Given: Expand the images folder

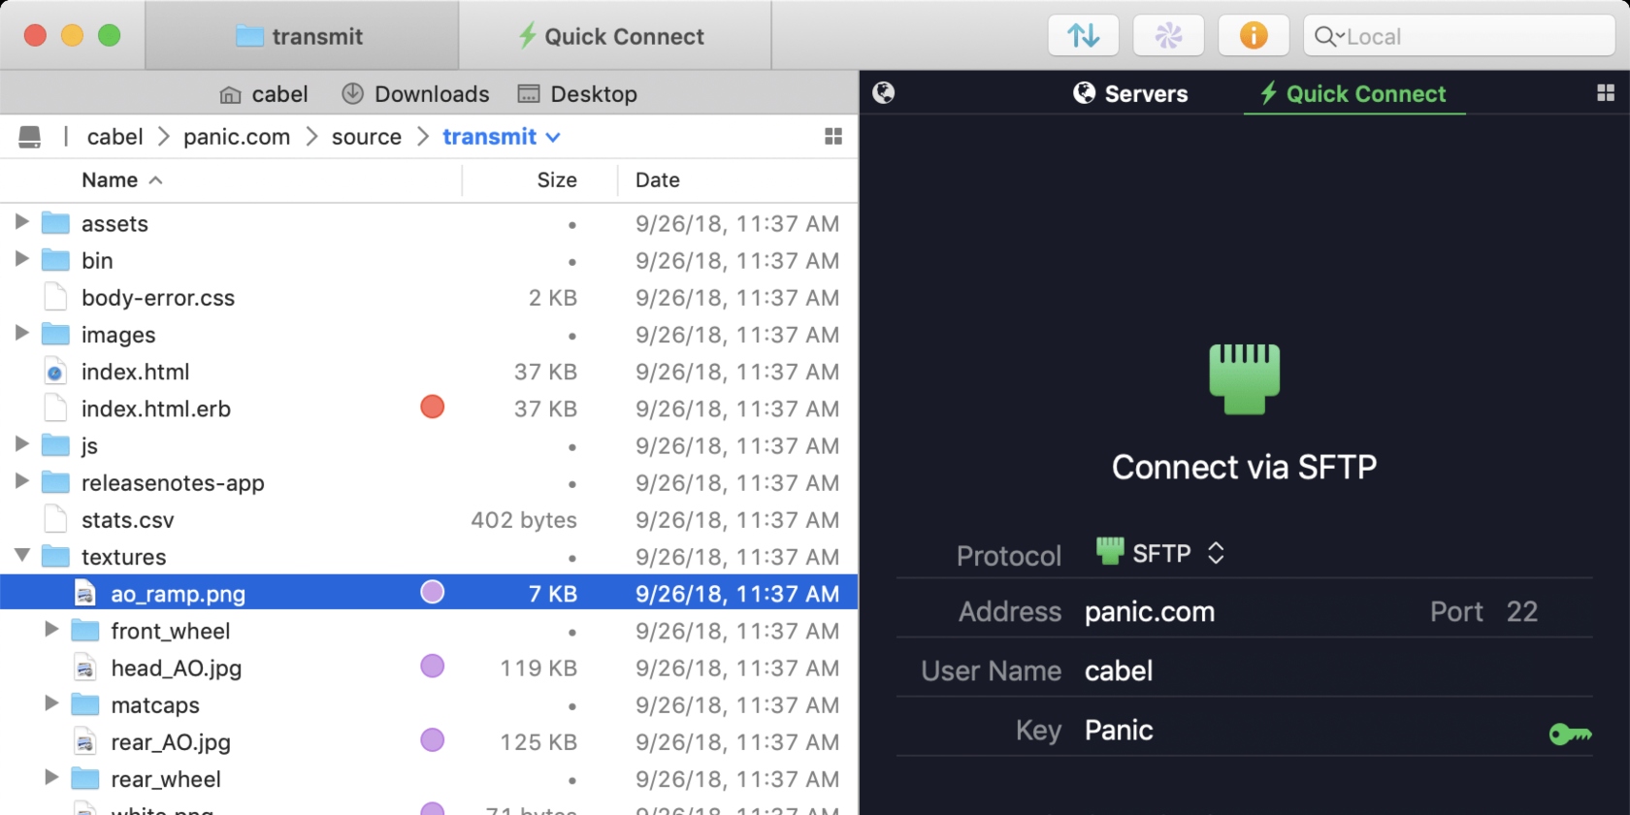Looking at the screenshot, I should click(x=21, y=333).
